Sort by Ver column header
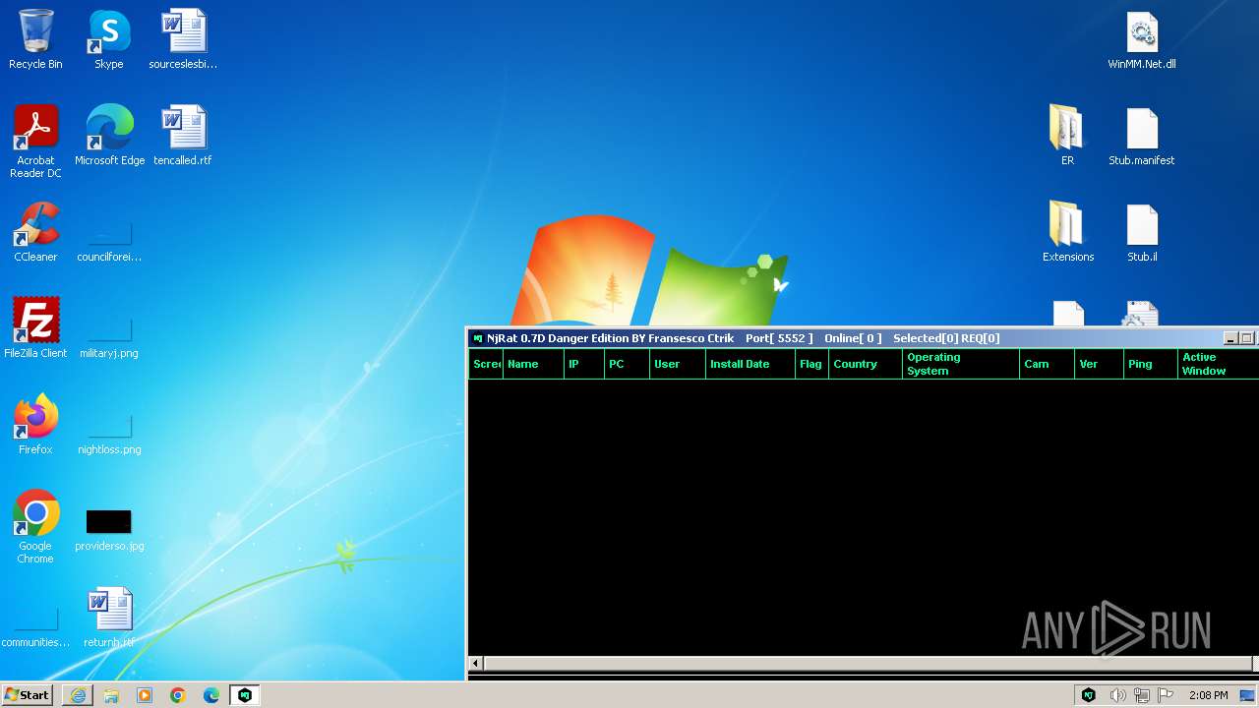1259x708 pixels. pyautogui.click(x=1100, y=364)
